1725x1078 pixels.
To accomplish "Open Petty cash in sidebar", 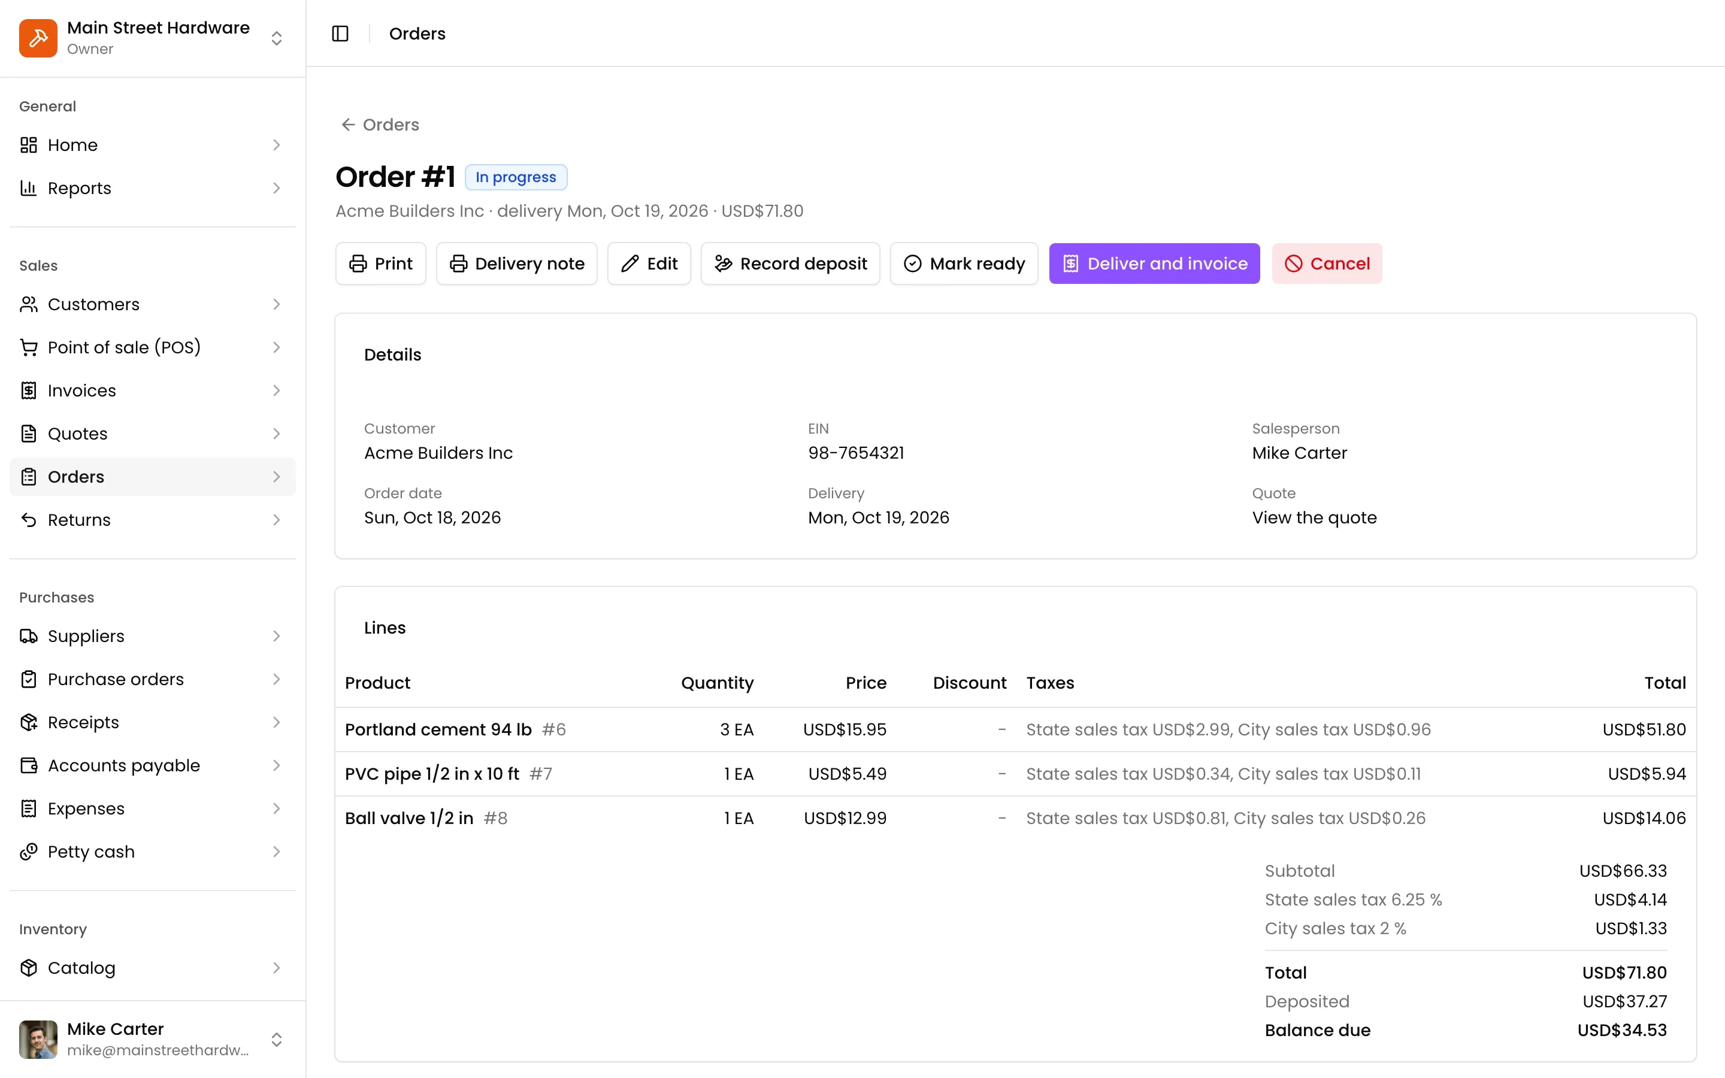I will pyautogui.click(x=153, y=852).
